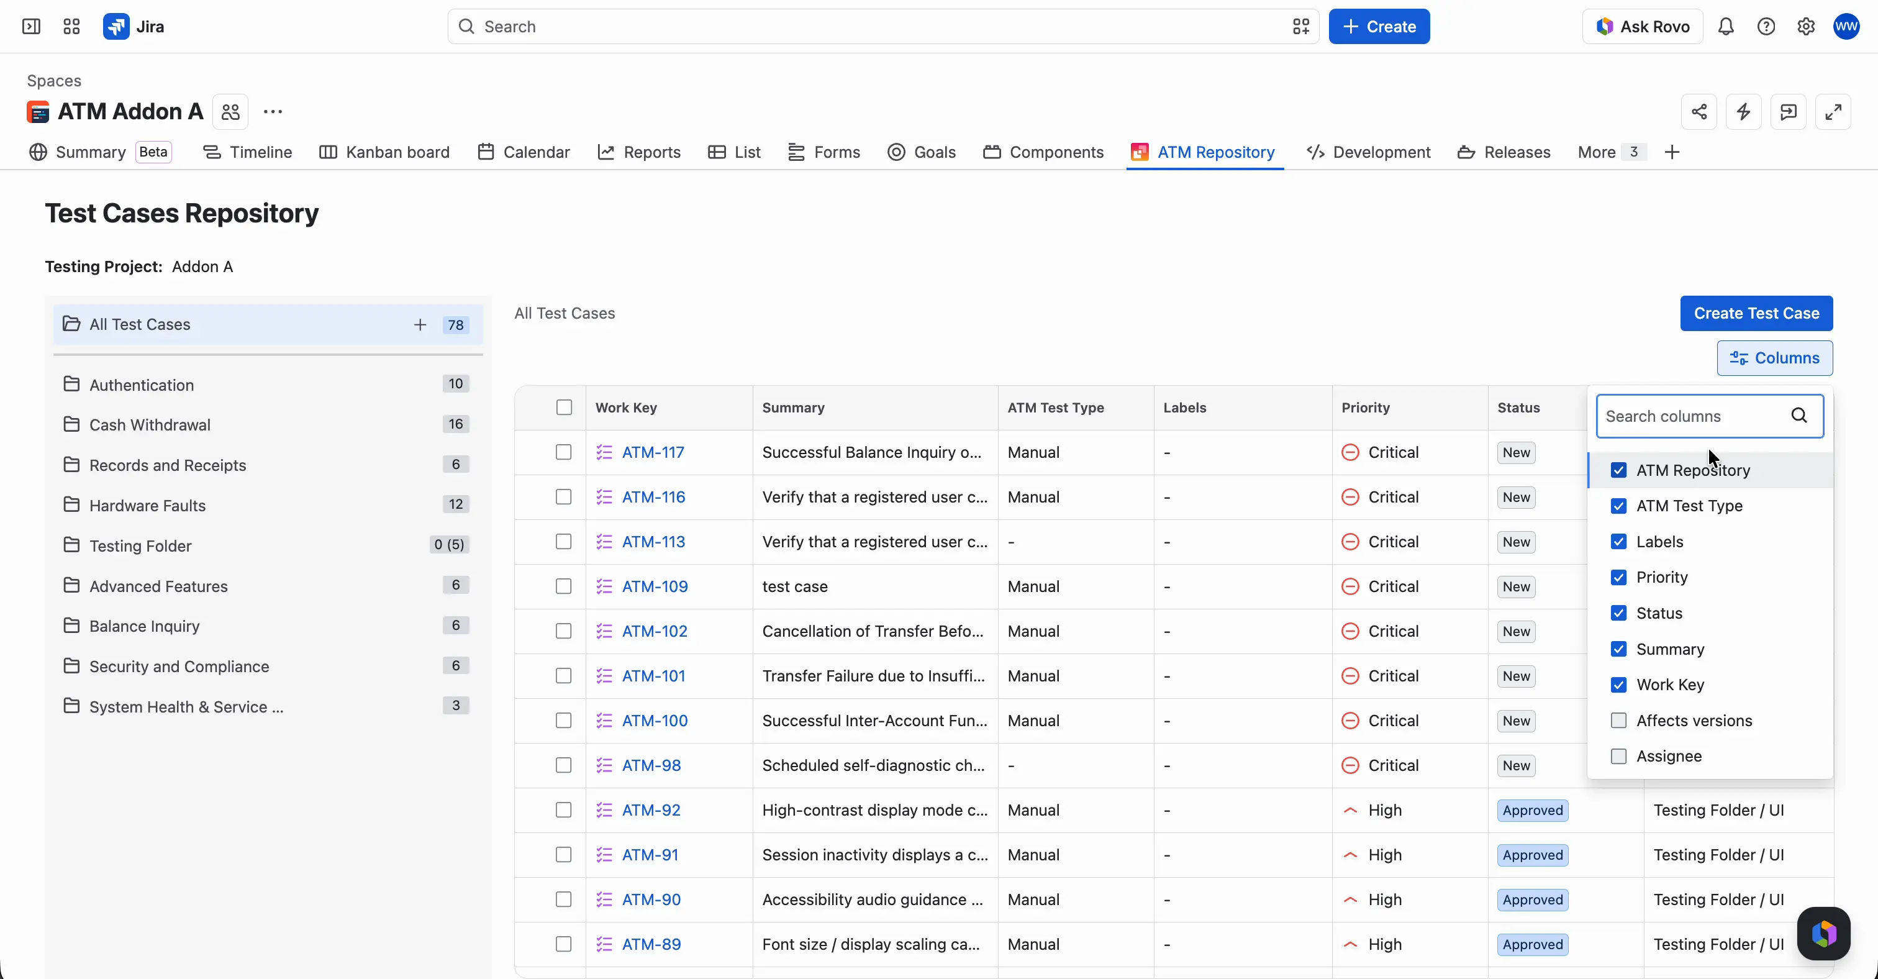Image resolution: width=1878 pixels, height=979 pixels.
Task: Click the Jira logo
Action: tap(134, 27)
